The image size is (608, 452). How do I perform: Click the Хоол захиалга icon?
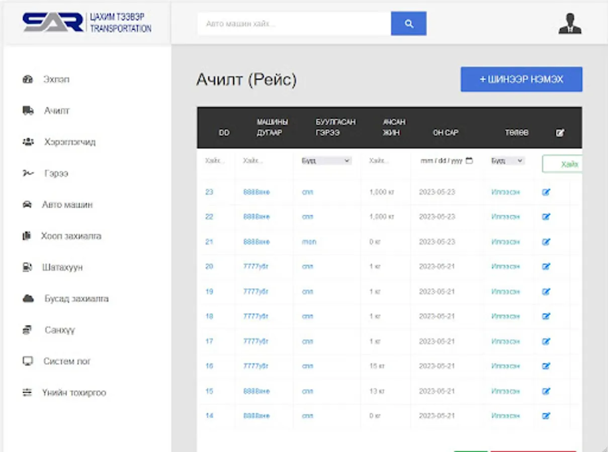click(x=27, y=236)
